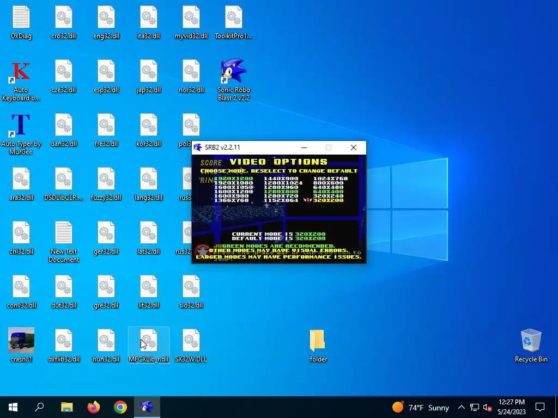Choose 1600x1200 video mode in SRB2
The width and height of the screenshot is (558, 418).
pyautogui.click(x=233, y=192)
